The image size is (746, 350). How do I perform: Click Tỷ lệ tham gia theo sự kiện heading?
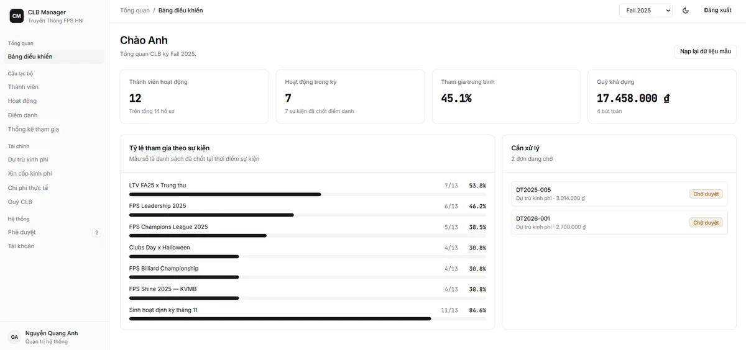pyautogui.click(x=169, y=148)
